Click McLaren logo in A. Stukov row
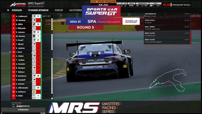The height and width of the screenshot is (114, 202). pos(34,56)
